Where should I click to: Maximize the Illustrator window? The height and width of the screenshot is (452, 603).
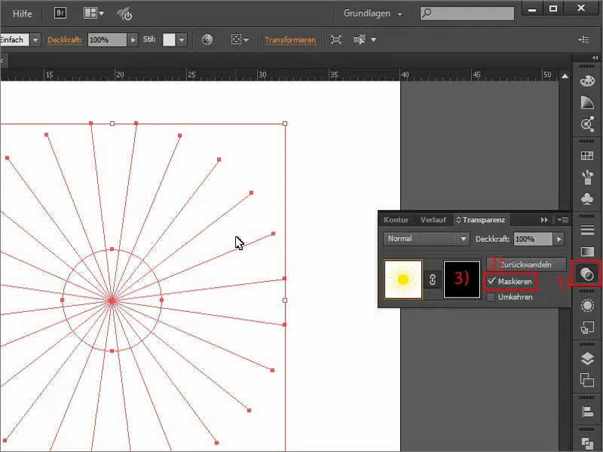553,8
